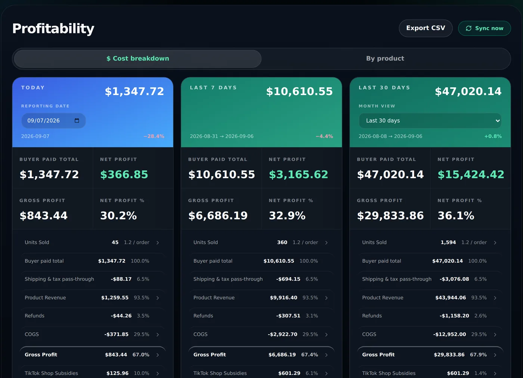523x378 pixels.
Task: Click the net profit value $3,165.62
Action: coord(298,174)
